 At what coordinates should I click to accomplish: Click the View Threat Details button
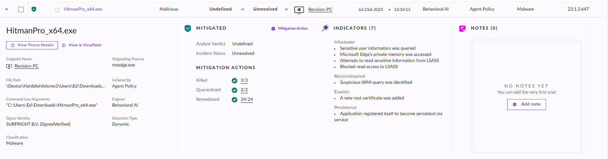click(x=32, y=45)
